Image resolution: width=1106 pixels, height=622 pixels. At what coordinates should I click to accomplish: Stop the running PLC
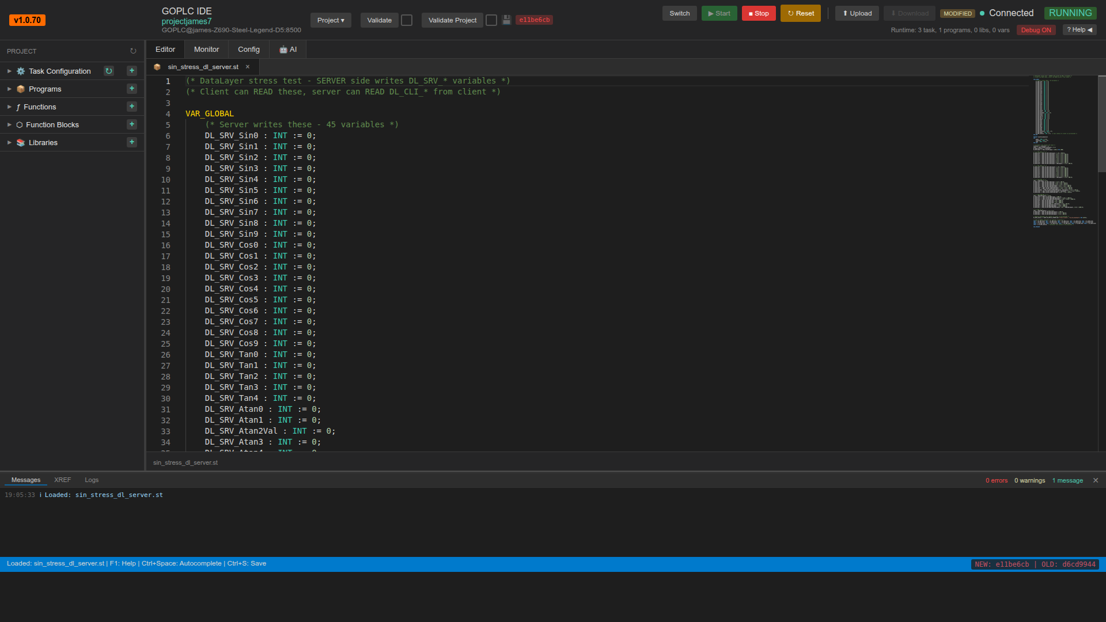coord(759,13)
